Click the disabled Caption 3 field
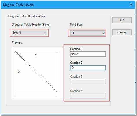 tap(88, 82)
